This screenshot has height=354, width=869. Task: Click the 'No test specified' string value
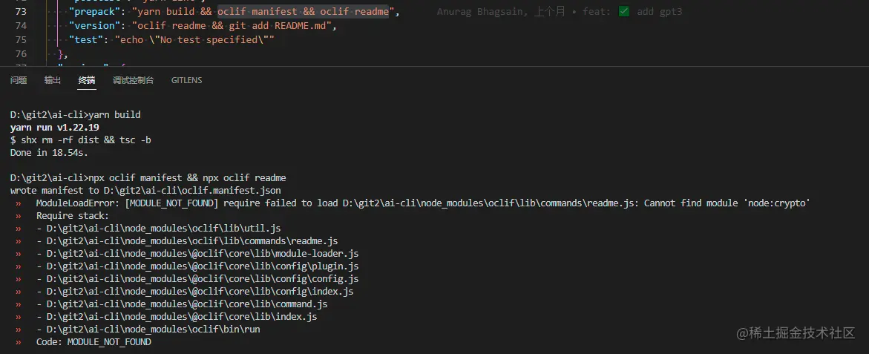pos(194,39)
